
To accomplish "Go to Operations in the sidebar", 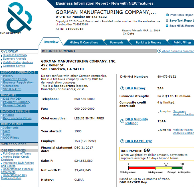I will point(11,86).
